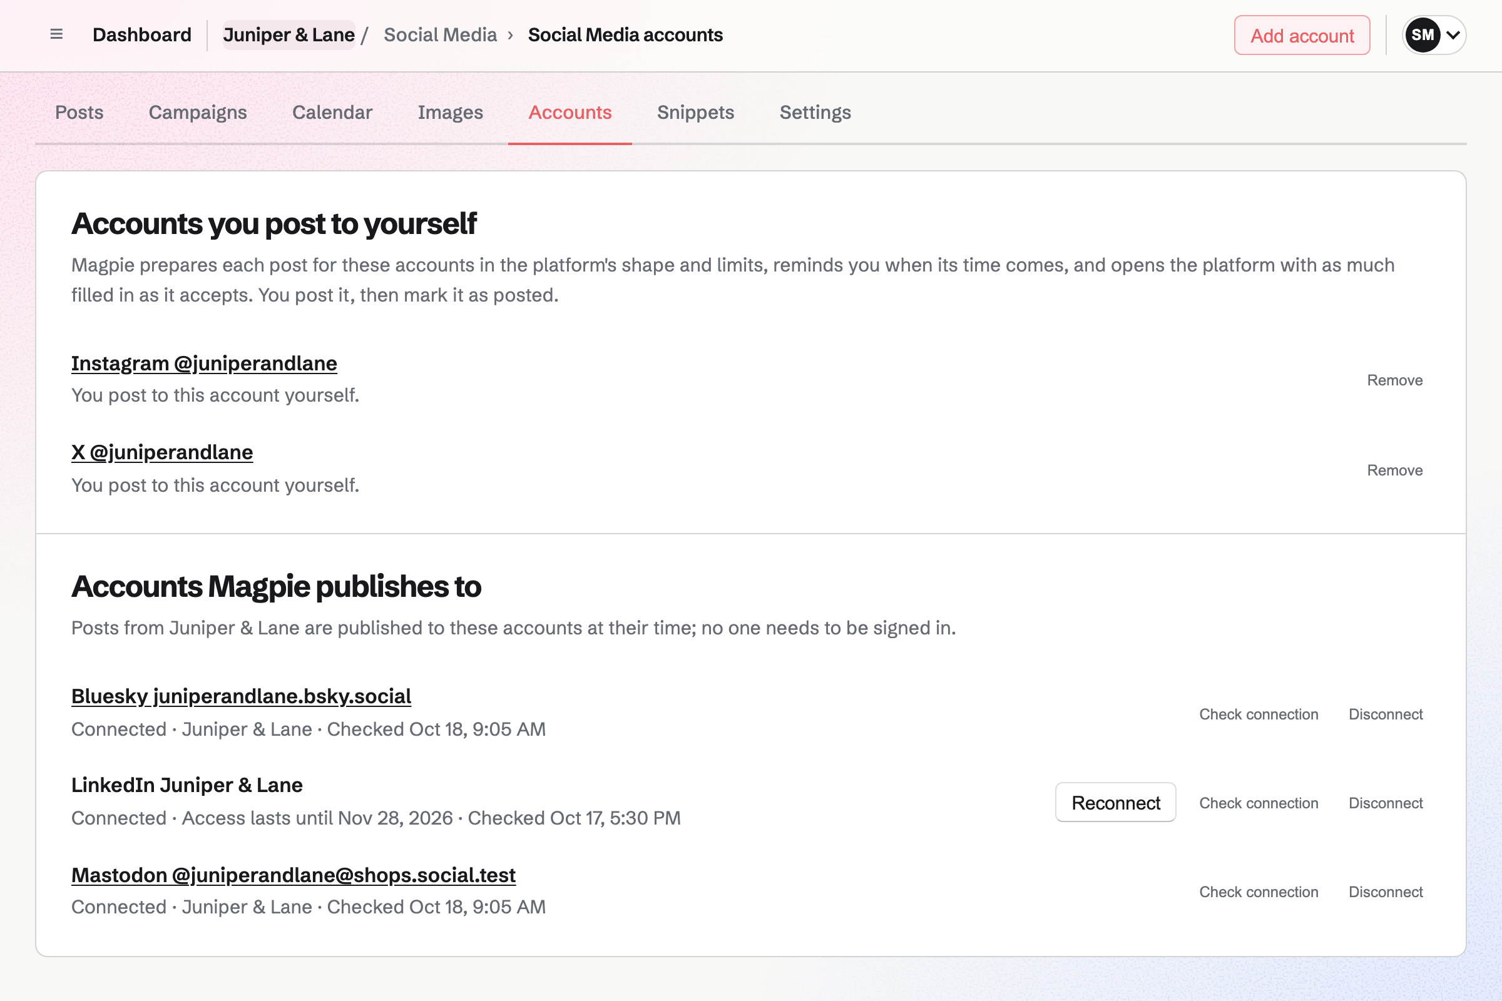Click Mastodon 'Checked Oct 18, 9:05 AM' status
1502x1001 pixels.
coord(436,907)
